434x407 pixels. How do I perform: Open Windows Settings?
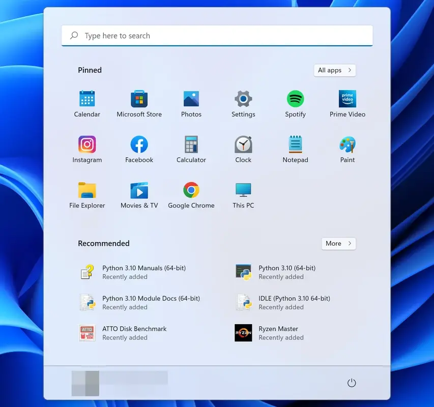(x=243, y=99)
